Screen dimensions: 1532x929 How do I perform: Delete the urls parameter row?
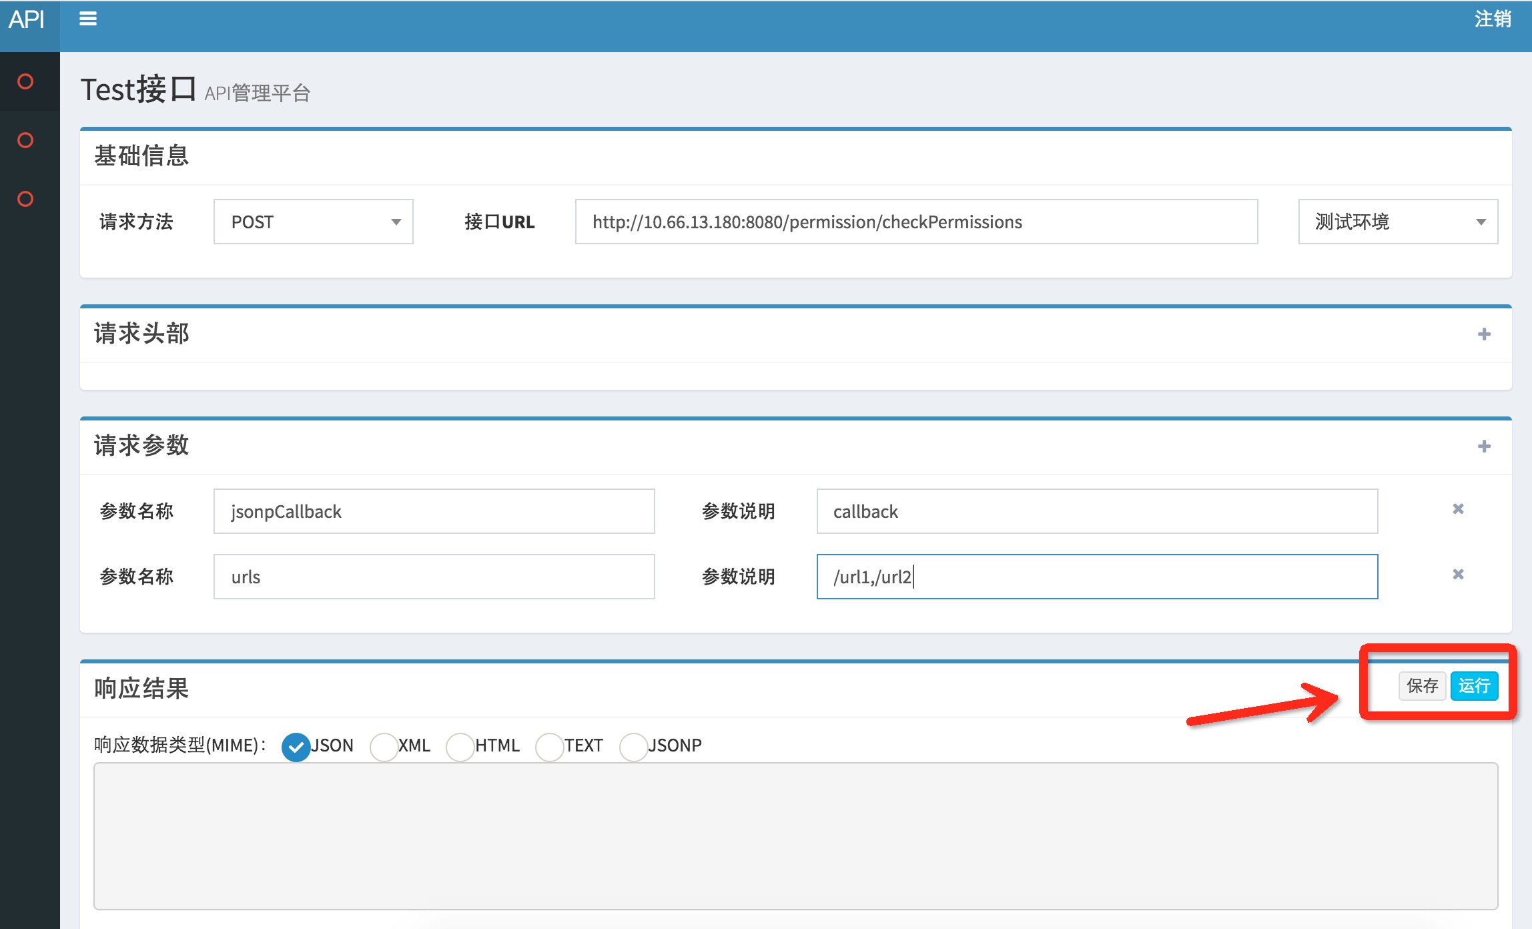(x=1458, y=575)
